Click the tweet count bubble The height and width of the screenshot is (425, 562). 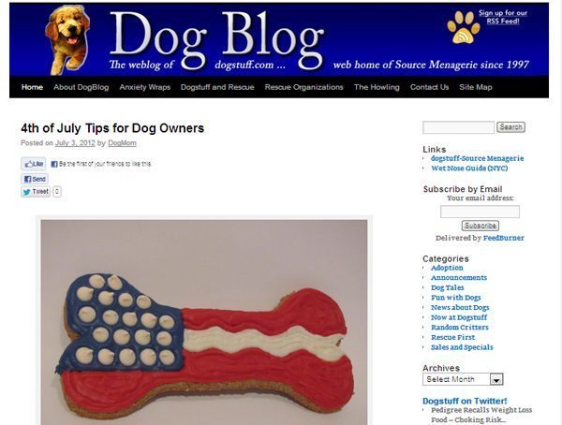(x=56, y=192)
